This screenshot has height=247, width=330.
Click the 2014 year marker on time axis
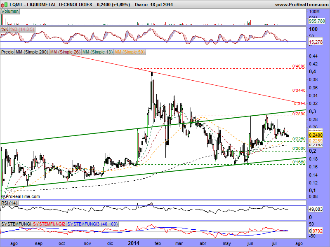134,243
